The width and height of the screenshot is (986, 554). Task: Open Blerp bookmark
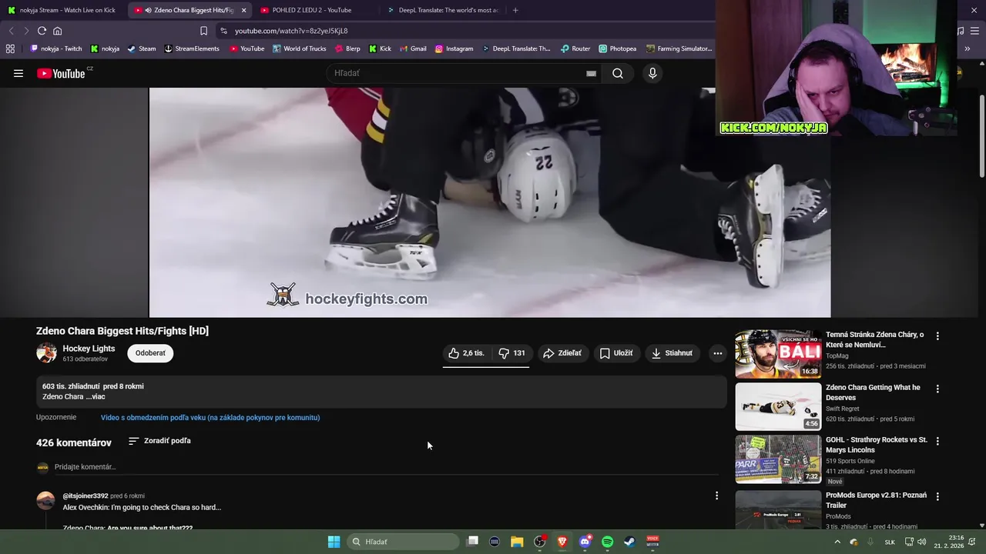pyautogui.click(x=347, y=48)
